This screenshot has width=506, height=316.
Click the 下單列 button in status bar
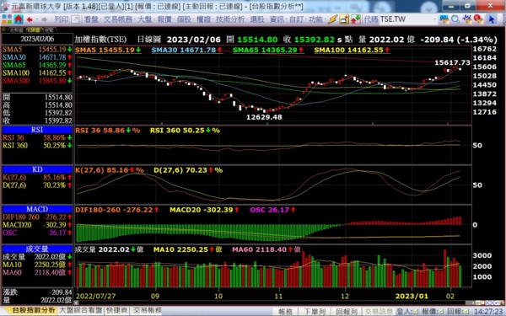(315, 312)
